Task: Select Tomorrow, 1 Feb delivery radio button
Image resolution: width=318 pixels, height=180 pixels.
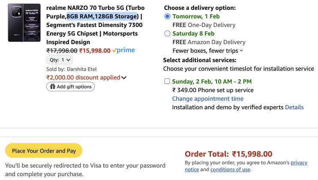Action: 167,16
